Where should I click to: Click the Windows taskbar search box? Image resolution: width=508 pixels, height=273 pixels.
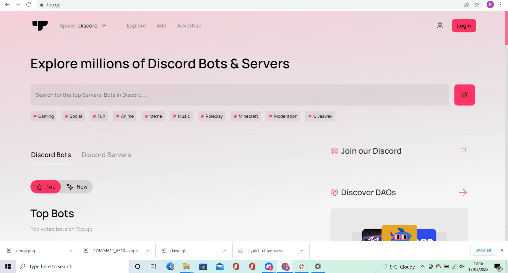pos(73,266)
